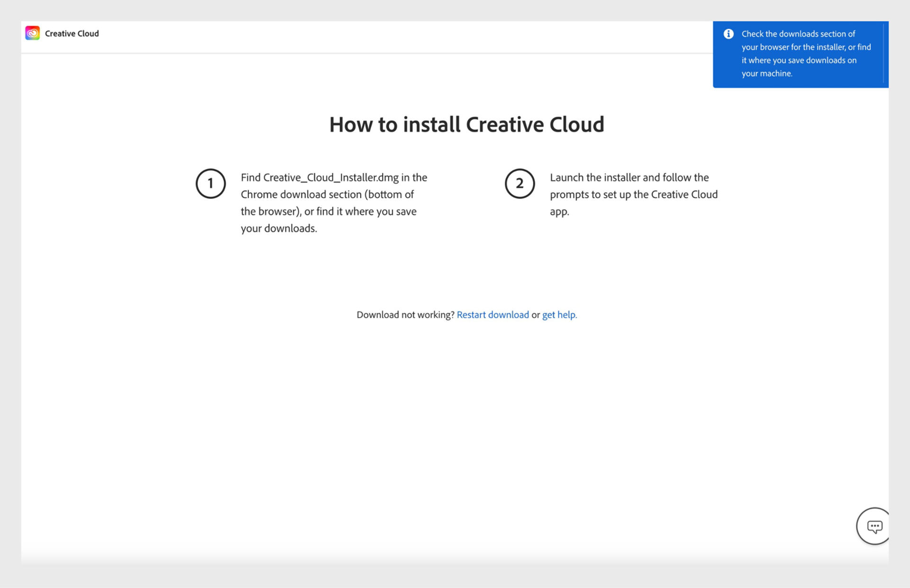This screenshot has width=910, height=588.
Task: Click 'your machine.' line in blue toast
Action: [766, 73]
